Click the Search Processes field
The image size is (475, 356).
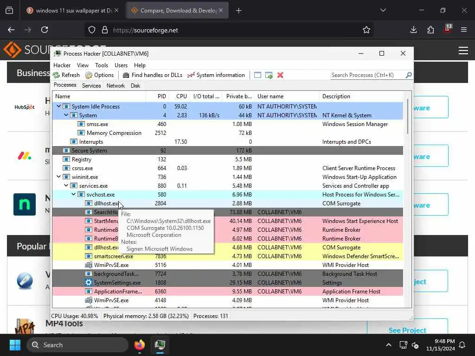pyautogui.click(x=368, y=75)
